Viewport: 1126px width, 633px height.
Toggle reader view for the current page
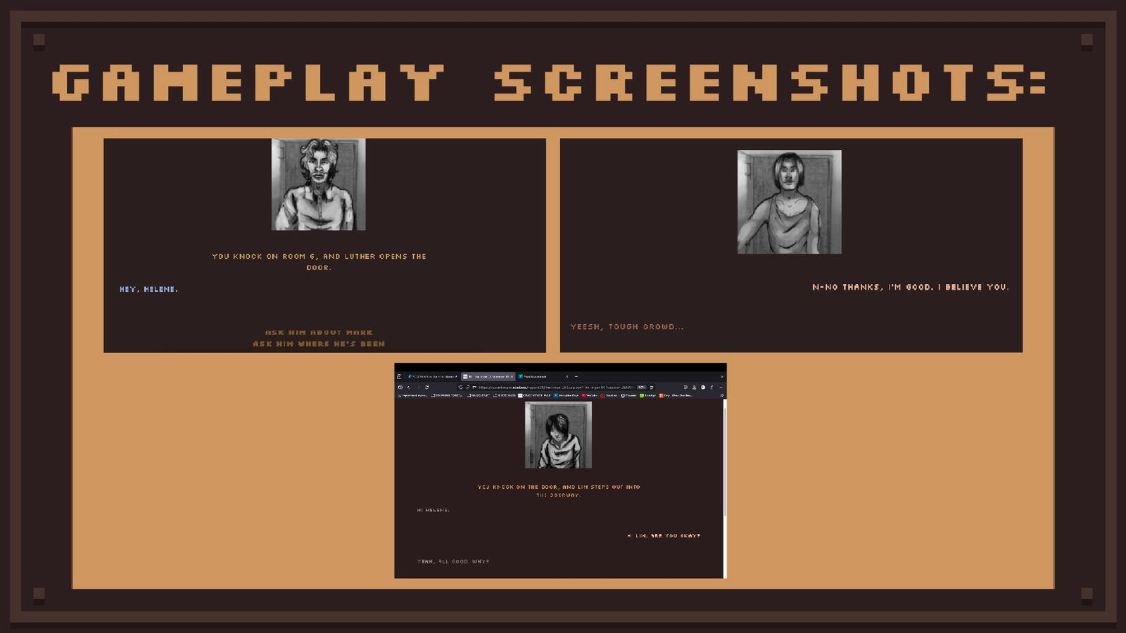pos(685,387)
